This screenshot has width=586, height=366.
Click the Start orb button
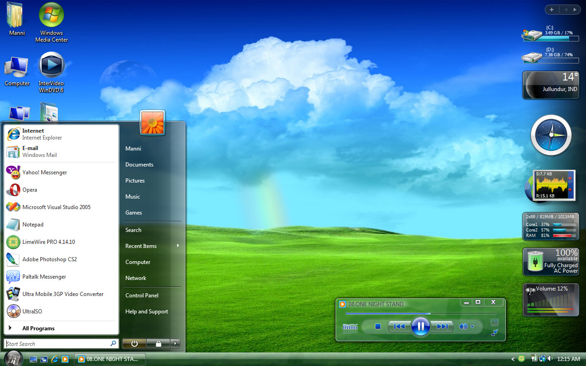coord(14,359)
